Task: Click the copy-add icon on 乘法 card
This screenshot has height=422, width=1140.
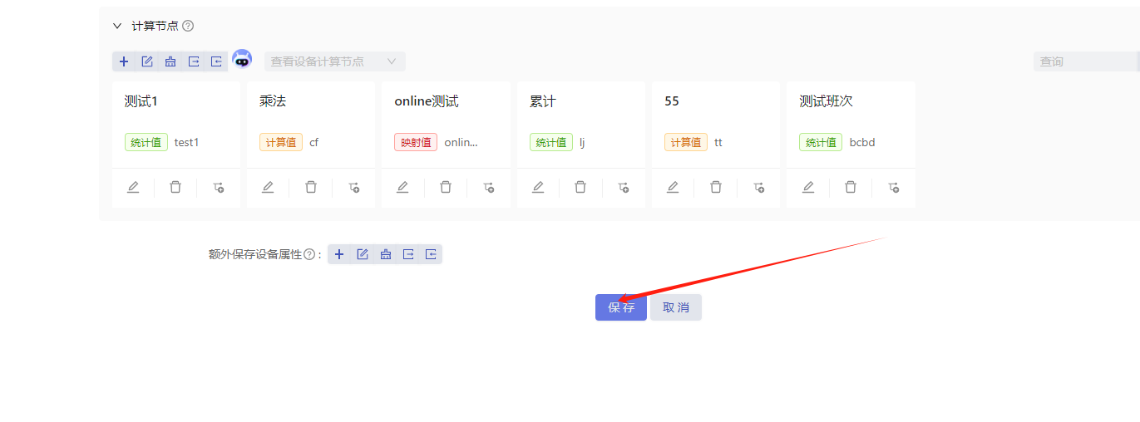Action: click(x=354, y=188)
